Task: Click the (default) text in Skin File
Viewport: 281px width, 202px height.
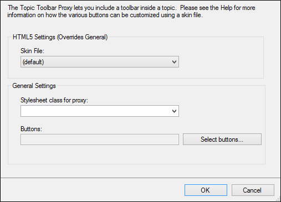Action: click(x=33, y=62)
